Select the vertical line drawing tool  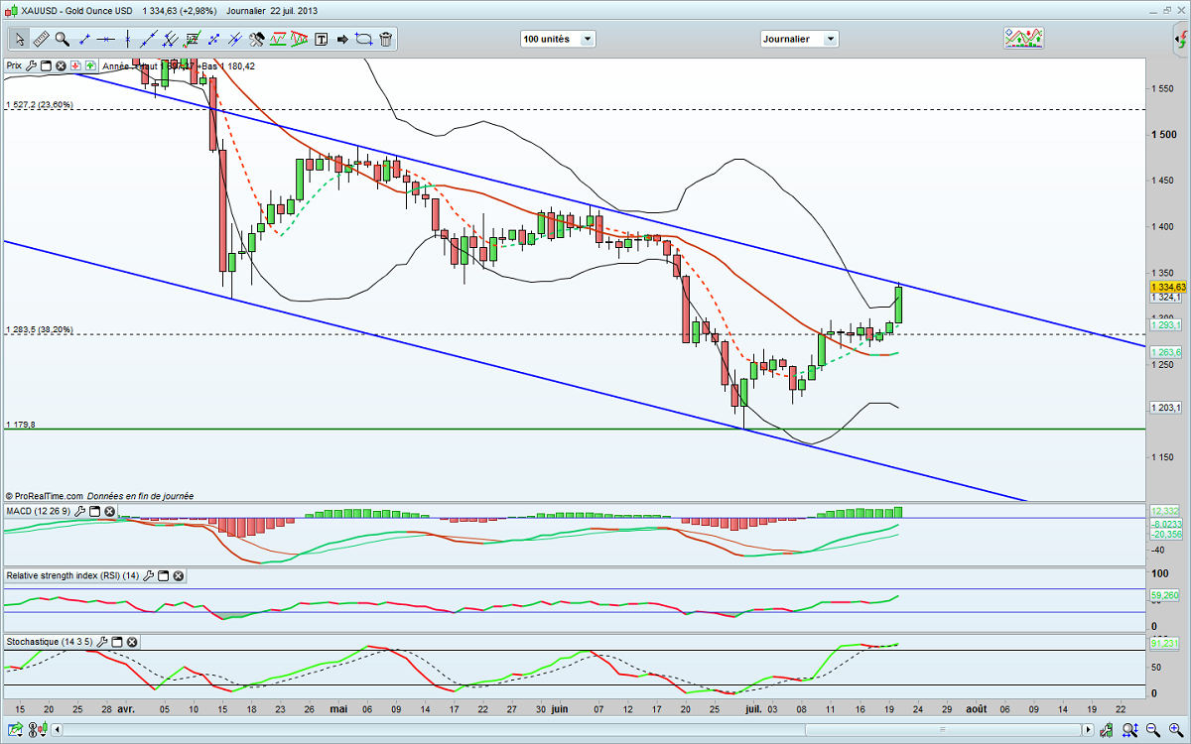coord(128,39)
